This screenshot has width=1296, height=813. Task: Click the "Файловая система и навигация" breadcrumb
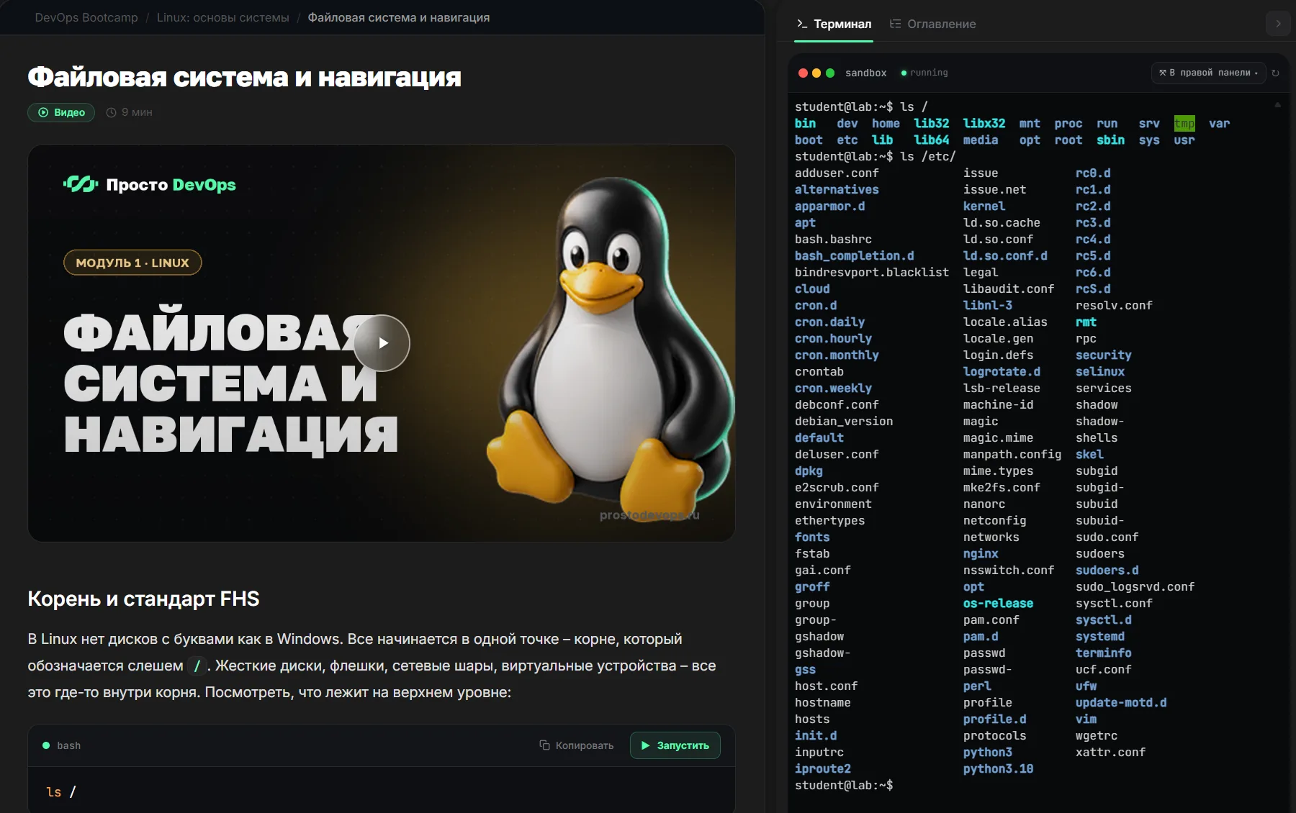click(x=399, y=17)
